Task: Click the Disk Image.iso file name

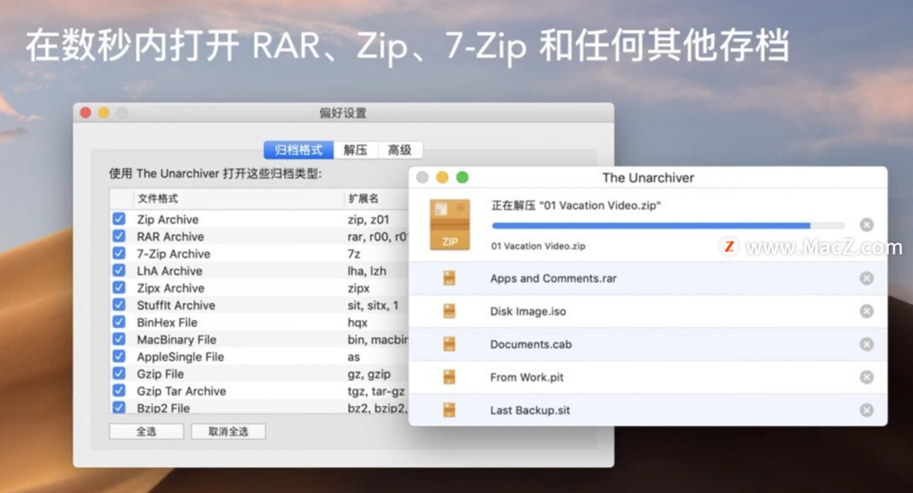Action: click(x=528, y=311)
